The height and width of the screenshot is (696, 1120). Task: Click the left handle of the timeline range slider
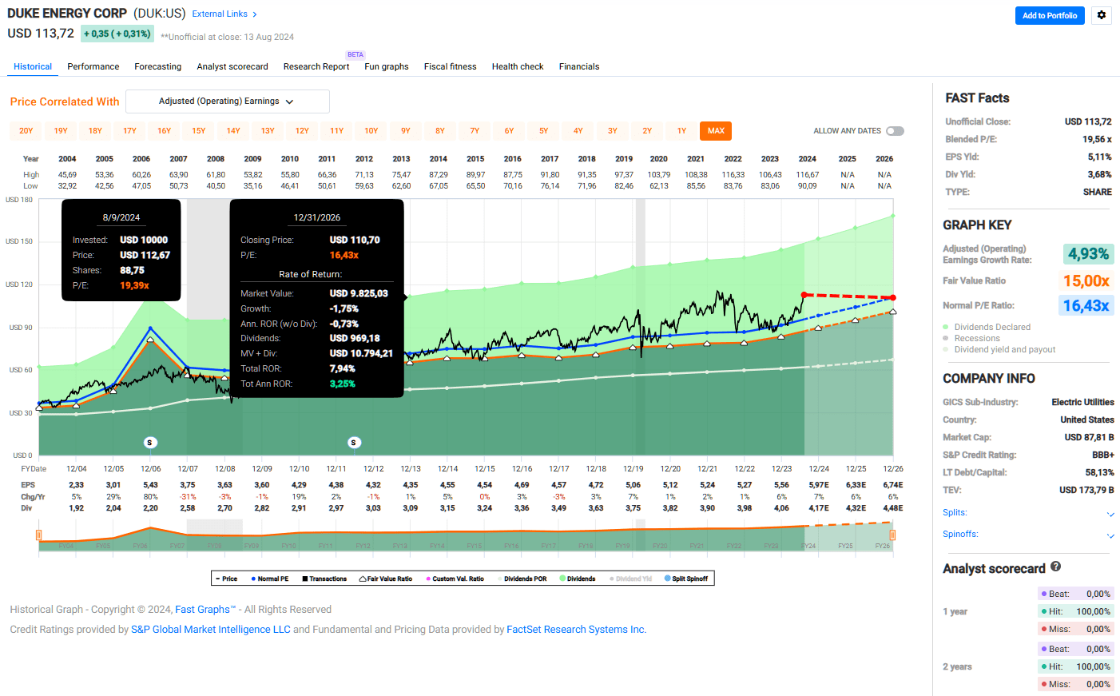(39, 535)
